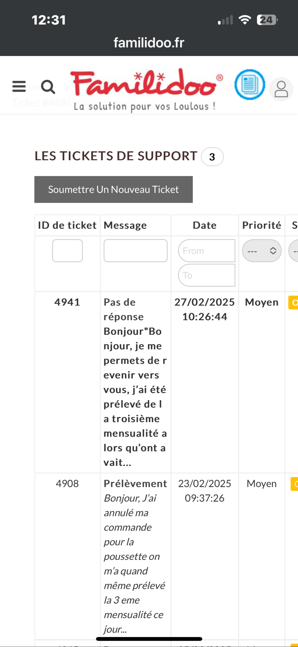Expand the Priorité filter dropdown
298x647 pixels.
pos(262,251)
